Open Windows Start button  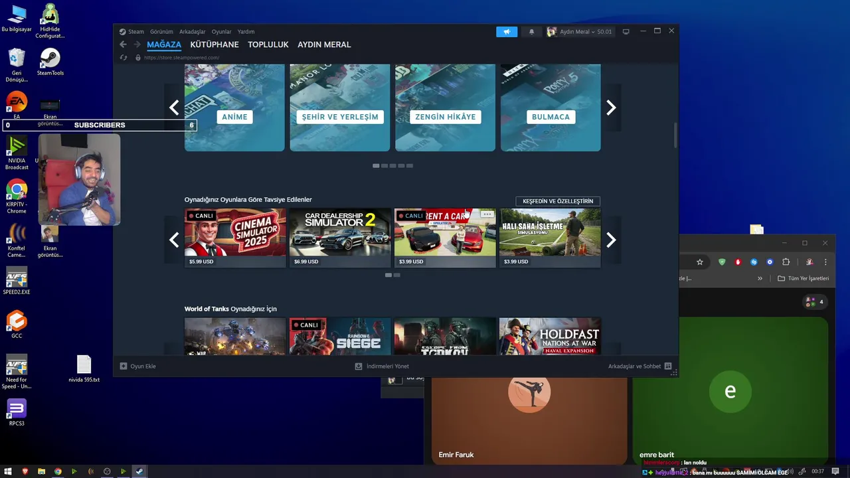(9, 471)
